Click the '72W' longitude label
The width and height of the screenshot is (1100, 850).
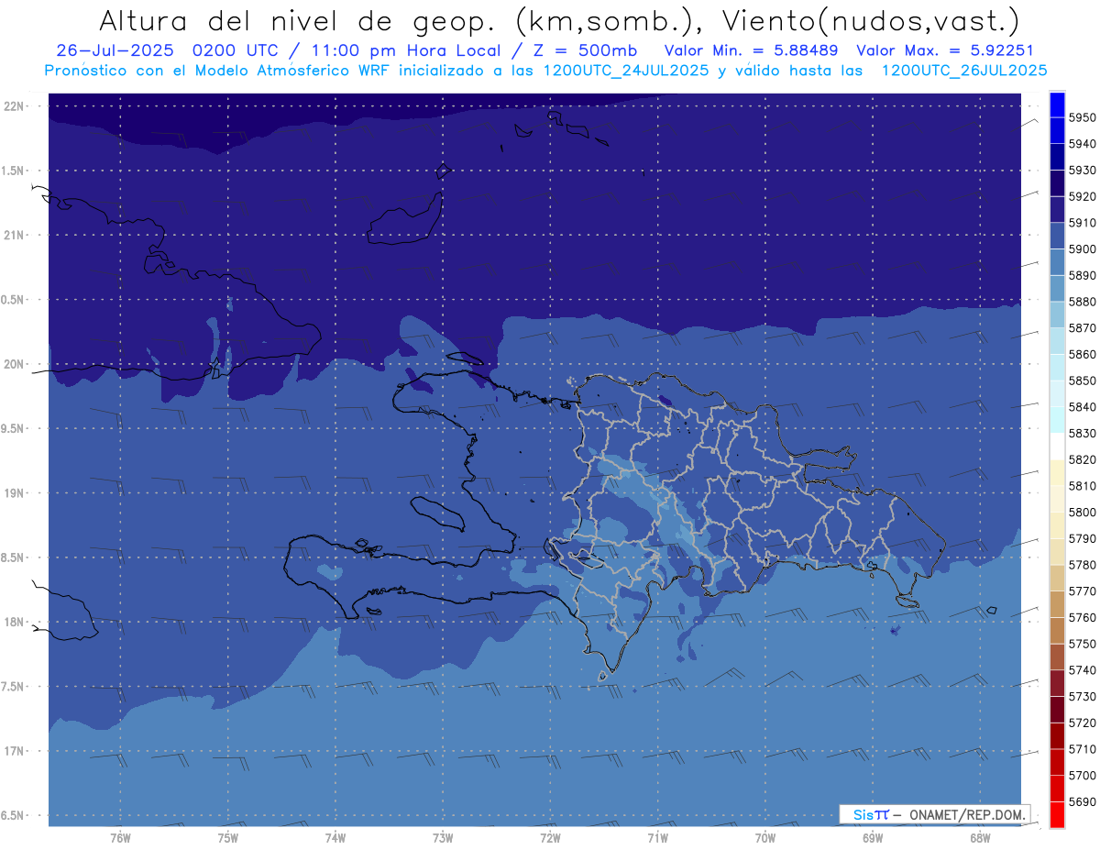[550, 837]
